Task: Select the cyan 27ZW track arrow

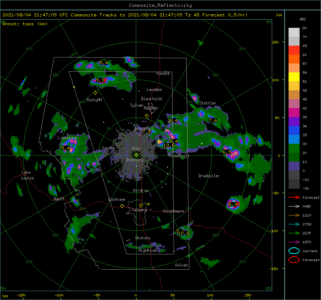Action: [x=294, y=224]
